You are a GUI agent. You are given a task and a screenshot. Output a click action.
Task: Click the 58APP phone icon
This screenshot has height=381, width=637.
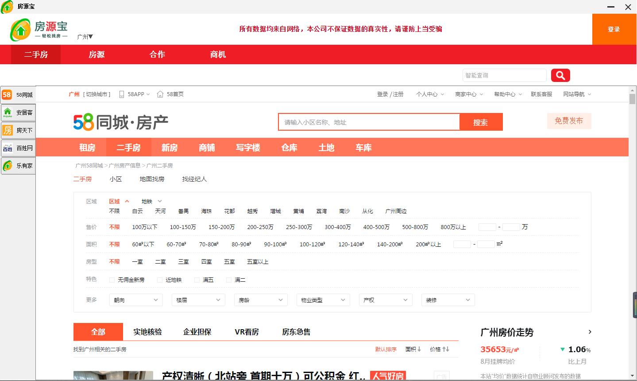coord(122,94)
